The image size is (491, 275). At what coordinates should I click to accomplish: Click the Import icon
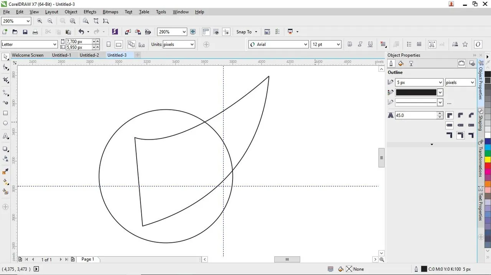[x=128, y=32]
